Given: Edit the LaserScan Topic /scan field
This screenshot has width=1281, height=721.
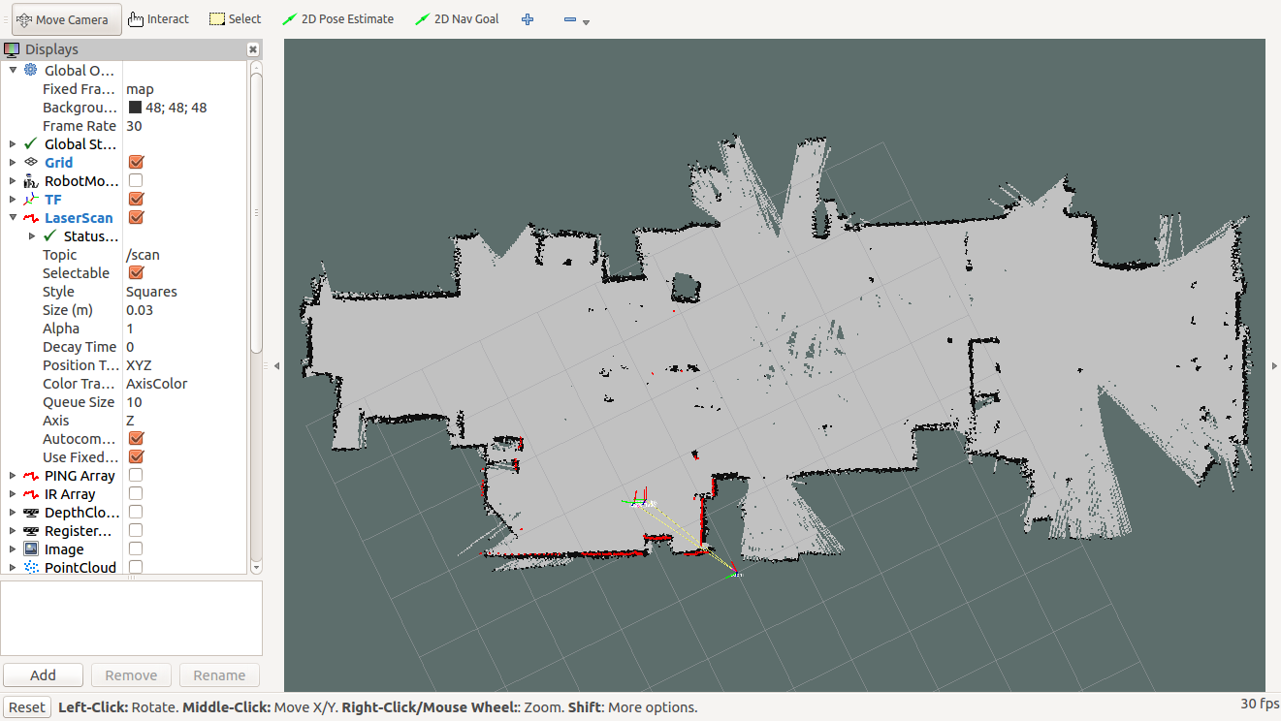Looking at the screenshot, I should pyautogui.click(x=184, y=255).
